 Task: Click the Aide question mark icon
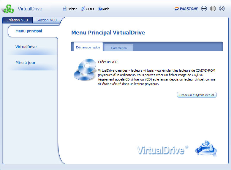(x=100, y=9)
